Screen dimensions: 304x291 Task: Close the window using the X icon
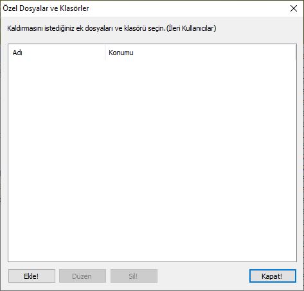coord(294,8)
